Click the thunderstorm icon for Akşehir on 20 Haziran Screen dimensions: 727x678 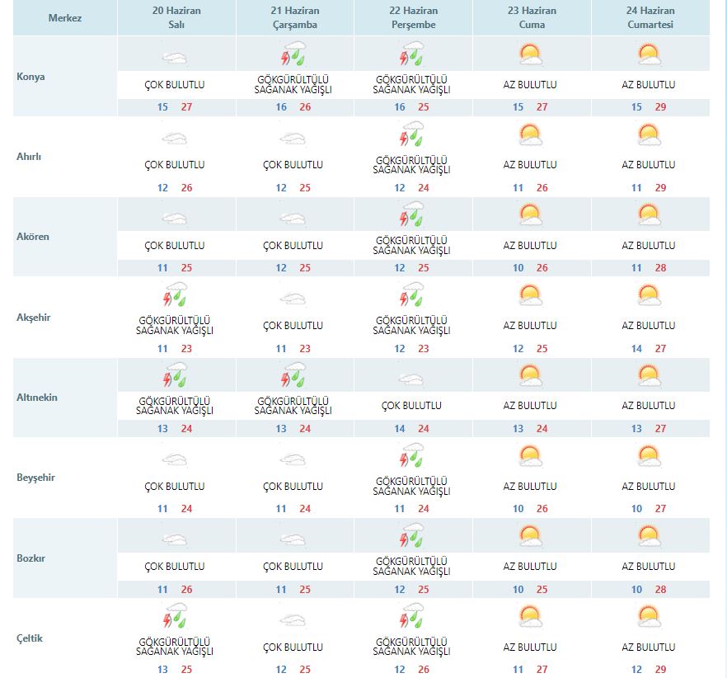174,294
